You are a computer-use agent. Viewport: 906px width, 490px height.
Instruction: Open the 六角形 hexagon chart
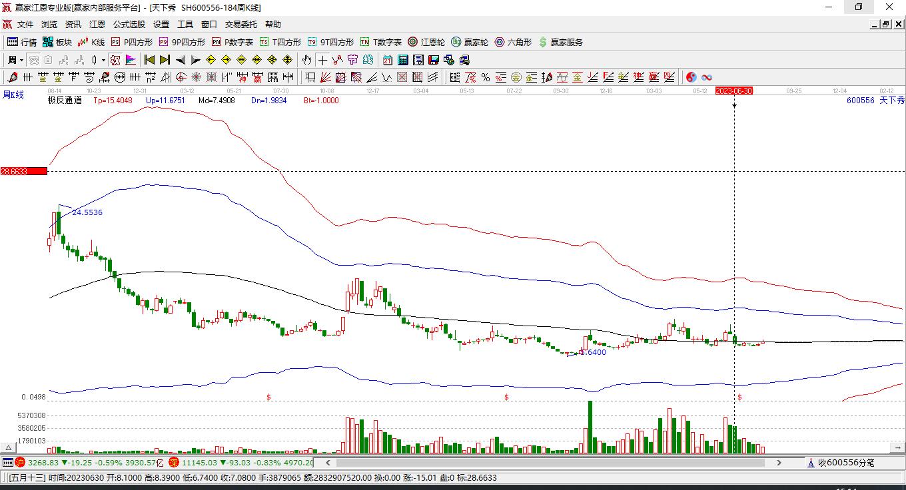[x=513, y=42]
